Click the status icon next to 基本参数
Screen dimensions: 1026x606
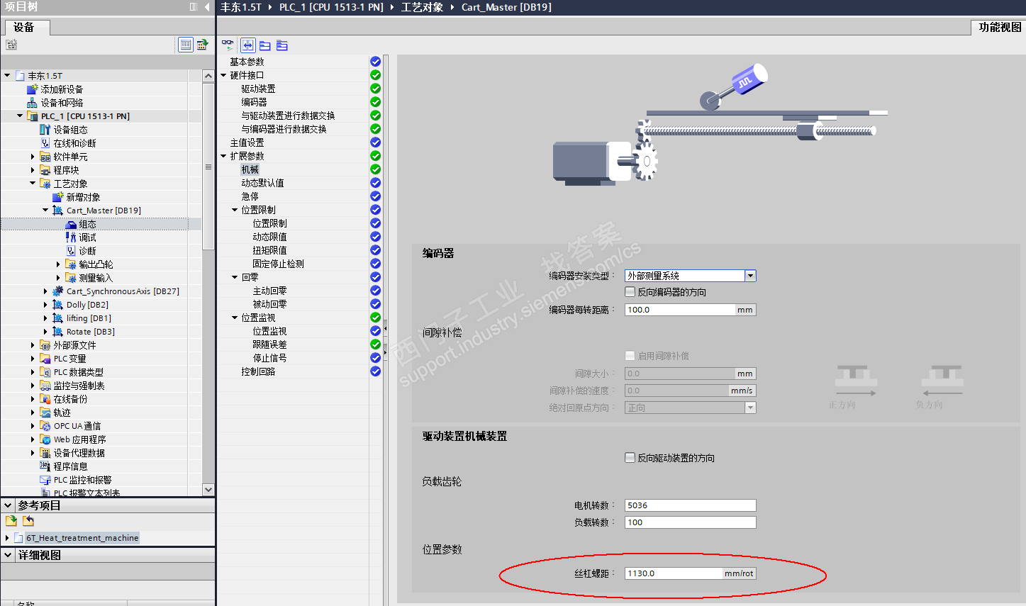pos(375,62)
